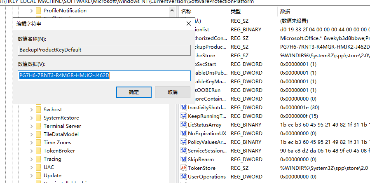Click the TileDataModel folder icon

click(38, 134)
